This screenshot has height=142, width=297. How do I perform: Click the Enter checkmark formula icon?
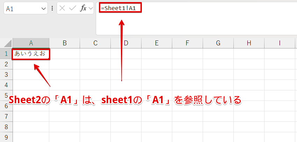tap(72, 8)
